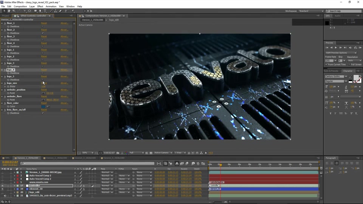This screenshot has width=363, height=204.
Task: Open the 1 View layout dropdown
Action: point(180,153)
